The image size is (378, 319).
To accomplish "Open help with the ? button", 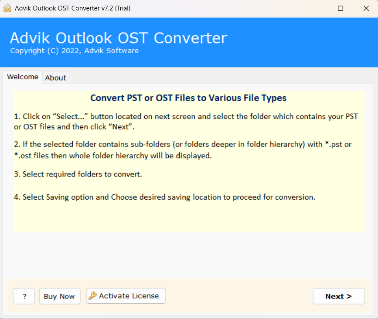I will pyautogui.click(x=24, y=296).
